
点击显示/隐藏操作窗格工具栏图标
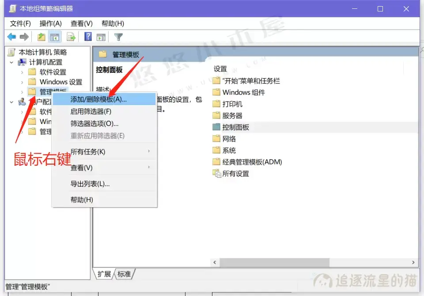pyautogui.click(x=102, y=37)
